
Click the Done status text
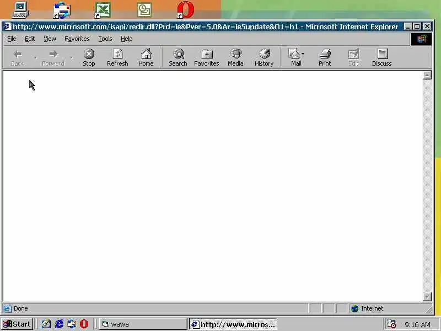[x=21, y=308]
